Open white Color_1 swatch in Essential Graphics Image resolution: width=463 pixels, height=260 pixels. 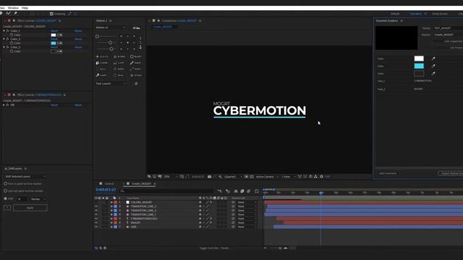pyautogui.click(x=419, y=58)
